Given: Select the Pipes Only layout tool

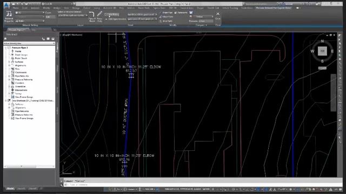Looking at the screenshot, I should [99, 17].
